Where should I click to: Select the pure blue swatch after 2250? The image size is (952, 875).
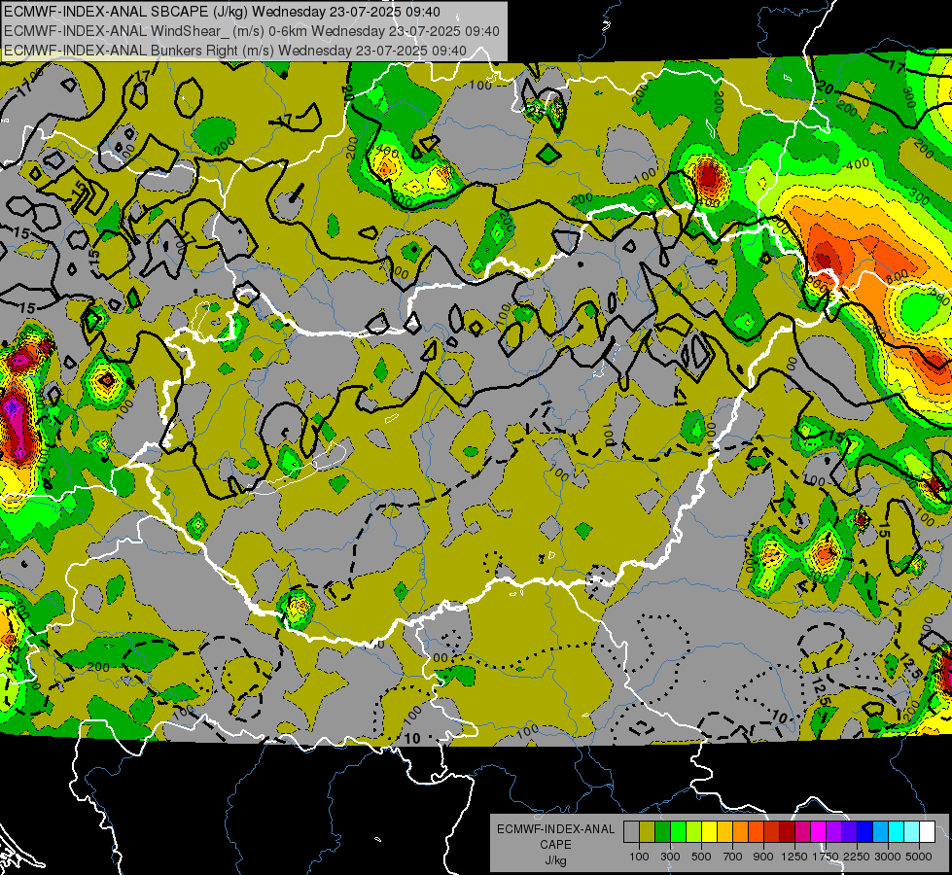click(865, 831)
